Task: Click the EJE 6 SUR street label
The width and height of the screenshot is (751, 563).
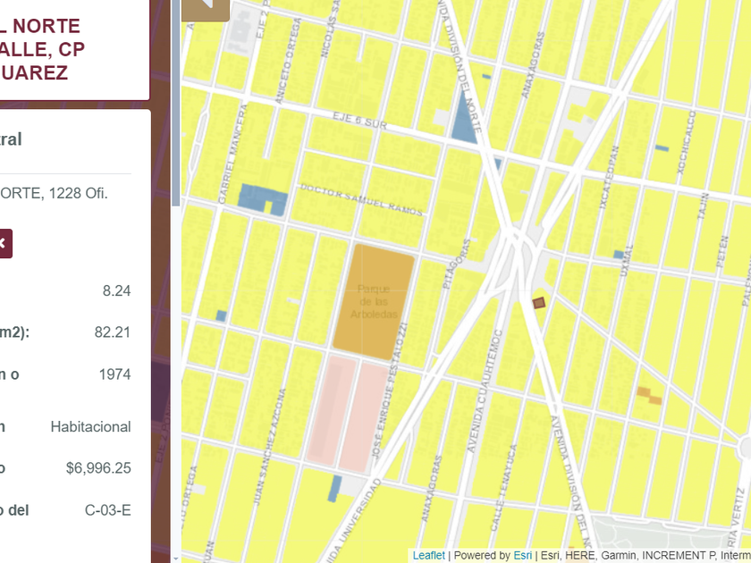Action: 359,121
